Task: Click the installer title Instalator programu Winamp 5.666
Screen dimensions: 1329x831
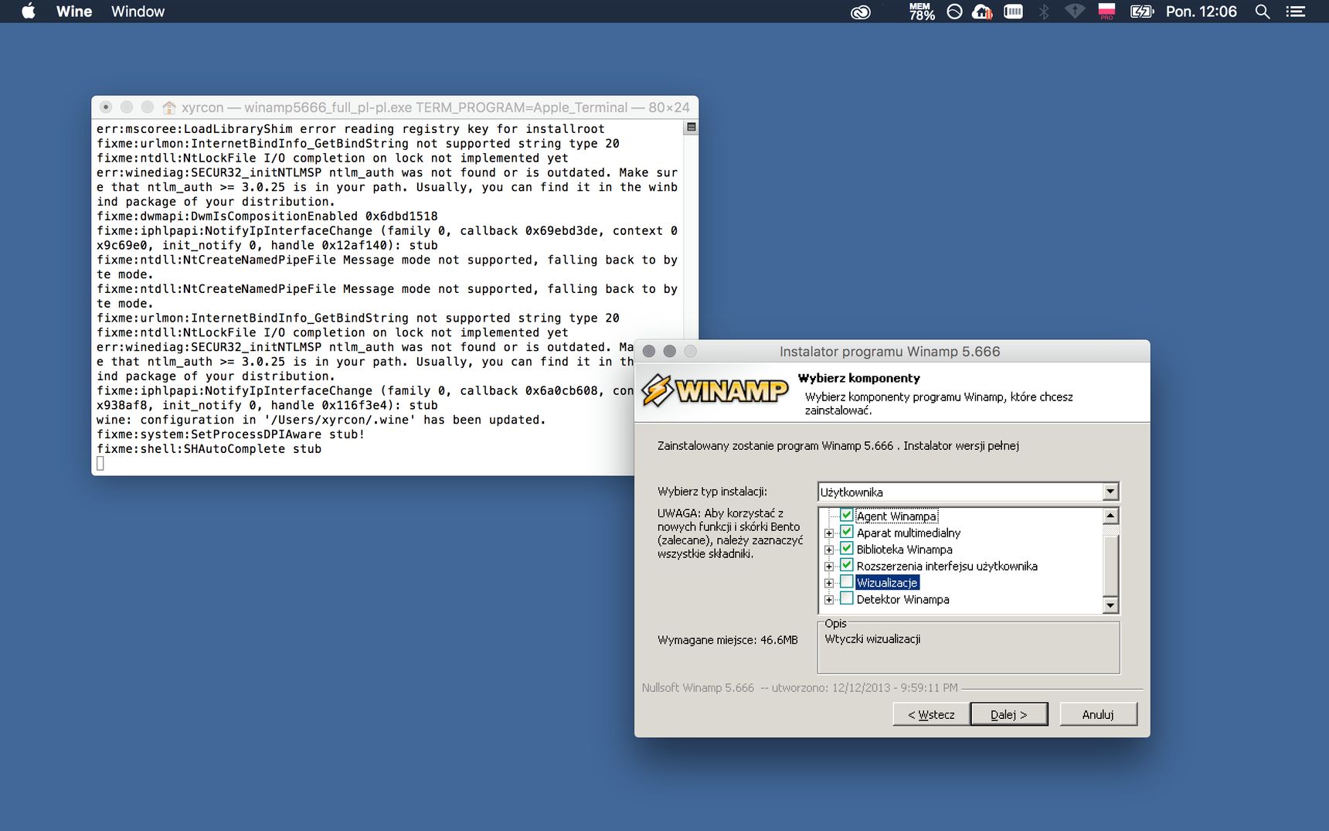Action: (x=889, y=352)
